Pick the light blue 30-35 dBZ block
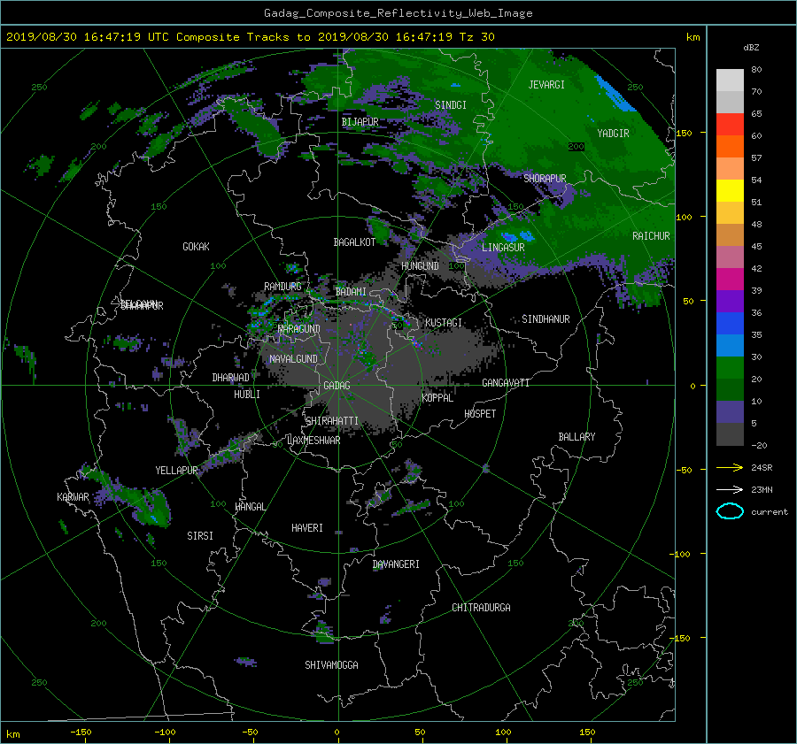The image size is (797, 744). tap(730, 346)
